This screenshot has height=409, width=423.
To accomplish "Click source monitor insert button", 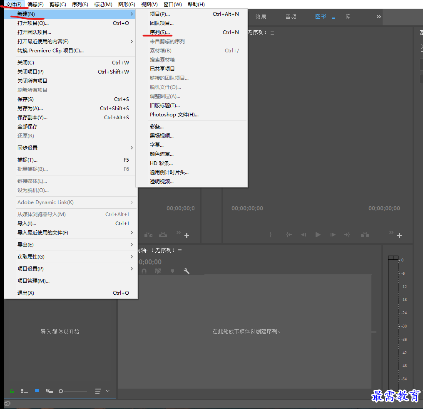I will (148, 235).
